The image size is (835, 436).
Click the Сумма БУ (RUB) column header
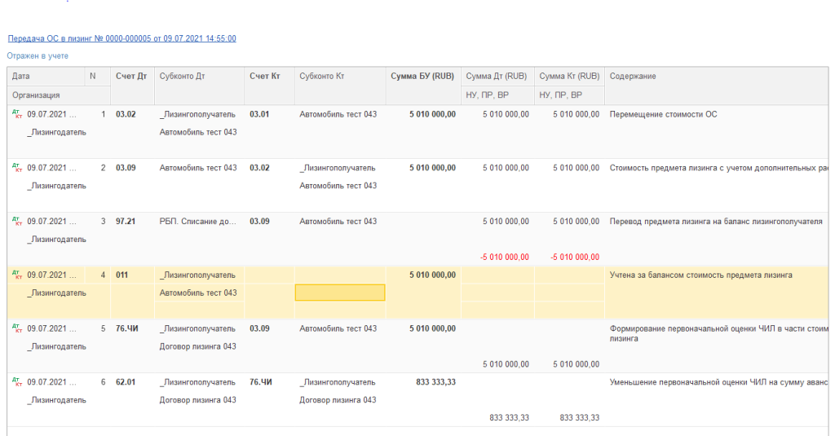click(x=422, y=77)
